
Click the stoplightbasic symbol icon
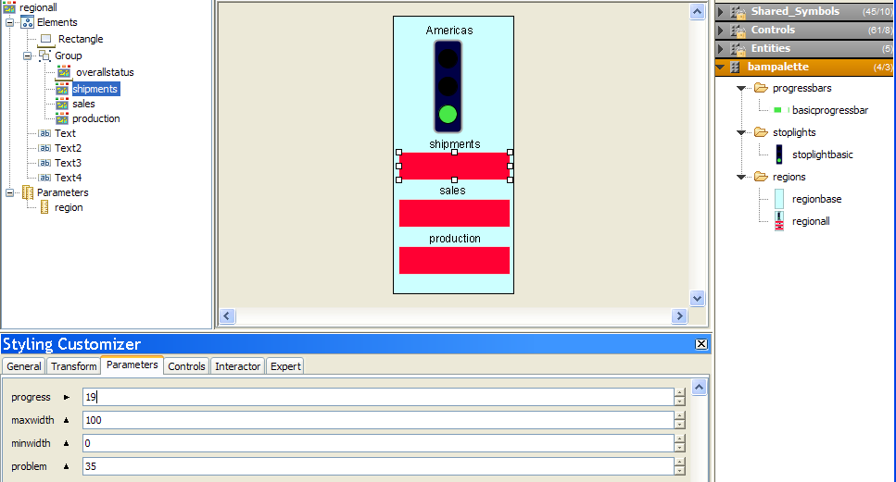click(x=778, y=154)
